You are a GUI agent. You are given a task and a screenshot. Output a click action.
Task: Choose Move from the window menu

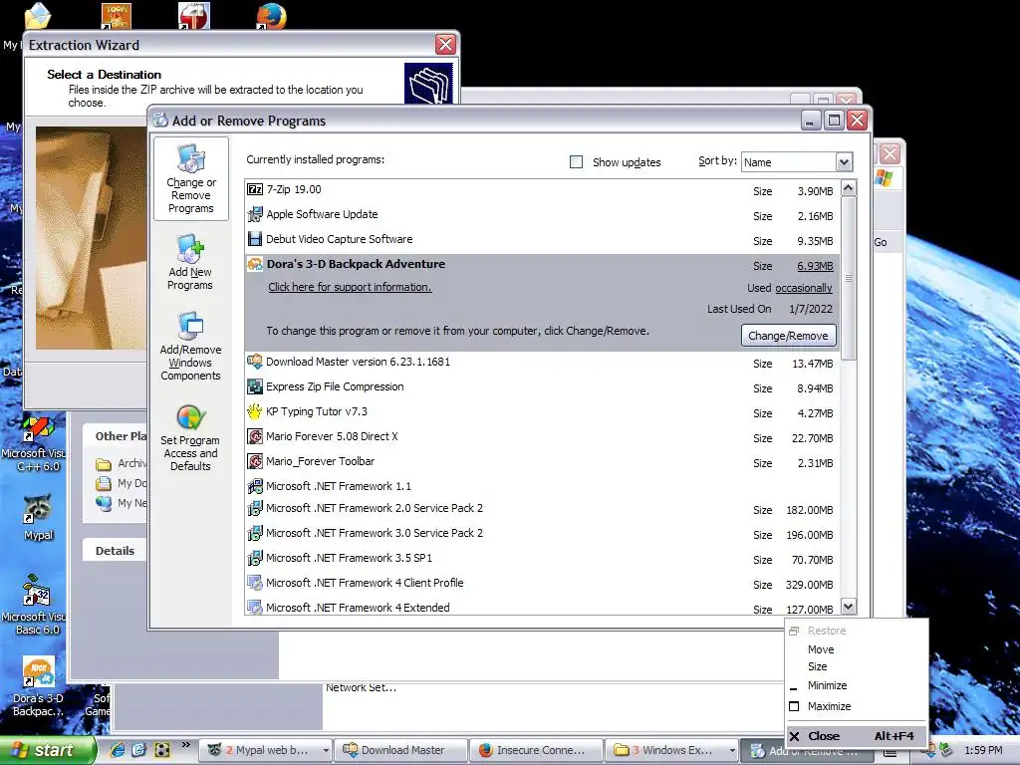pyautogui.click(x=821, y=649)
